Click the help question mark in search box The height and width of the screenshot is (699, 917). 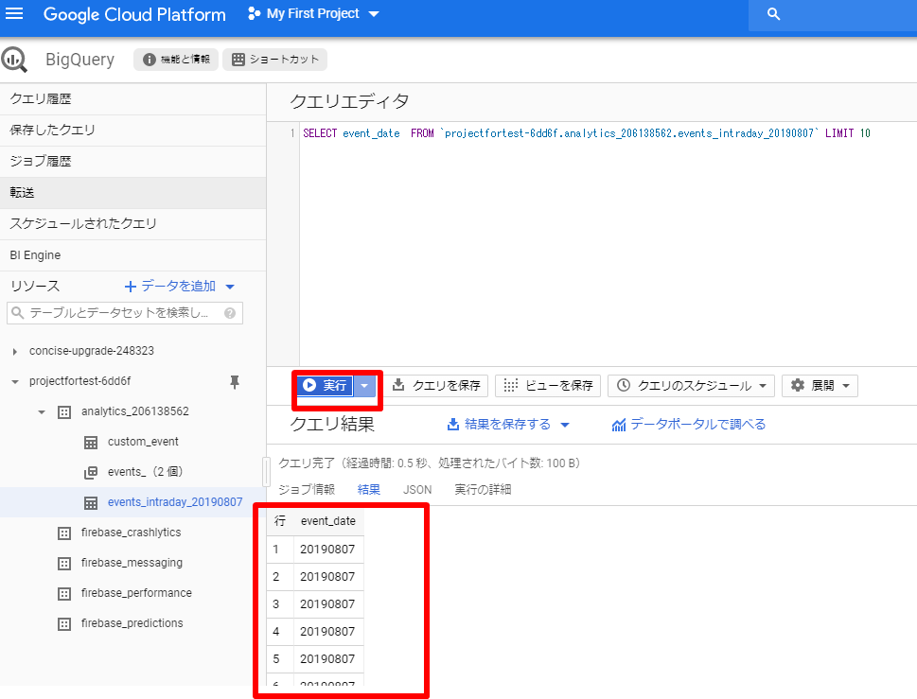click(230, 313)
